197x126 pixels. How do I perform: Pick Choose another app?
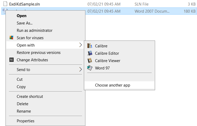[x=112, y=85]
